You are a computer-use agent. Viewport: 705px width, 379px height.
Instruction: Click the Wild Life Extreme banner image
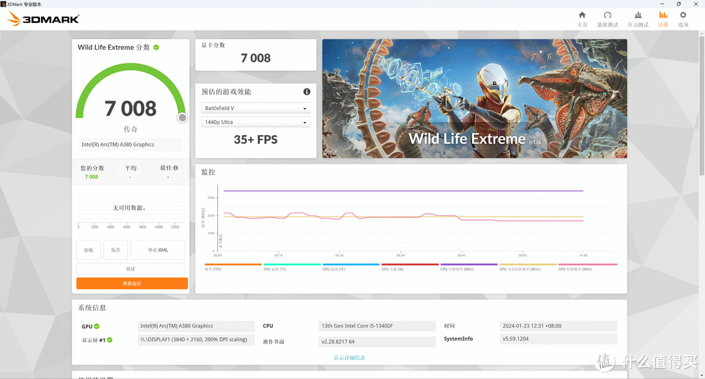pyautogui.click(x=475, y=99)
